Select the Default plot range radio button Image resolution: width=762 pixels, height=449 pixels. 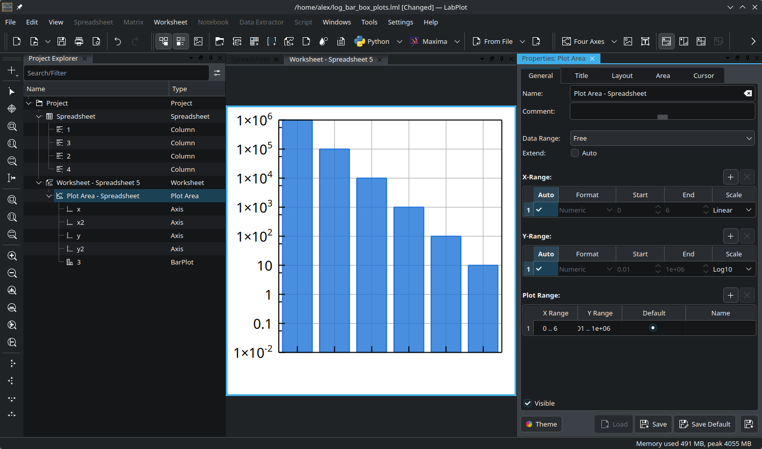coord(653,328)
